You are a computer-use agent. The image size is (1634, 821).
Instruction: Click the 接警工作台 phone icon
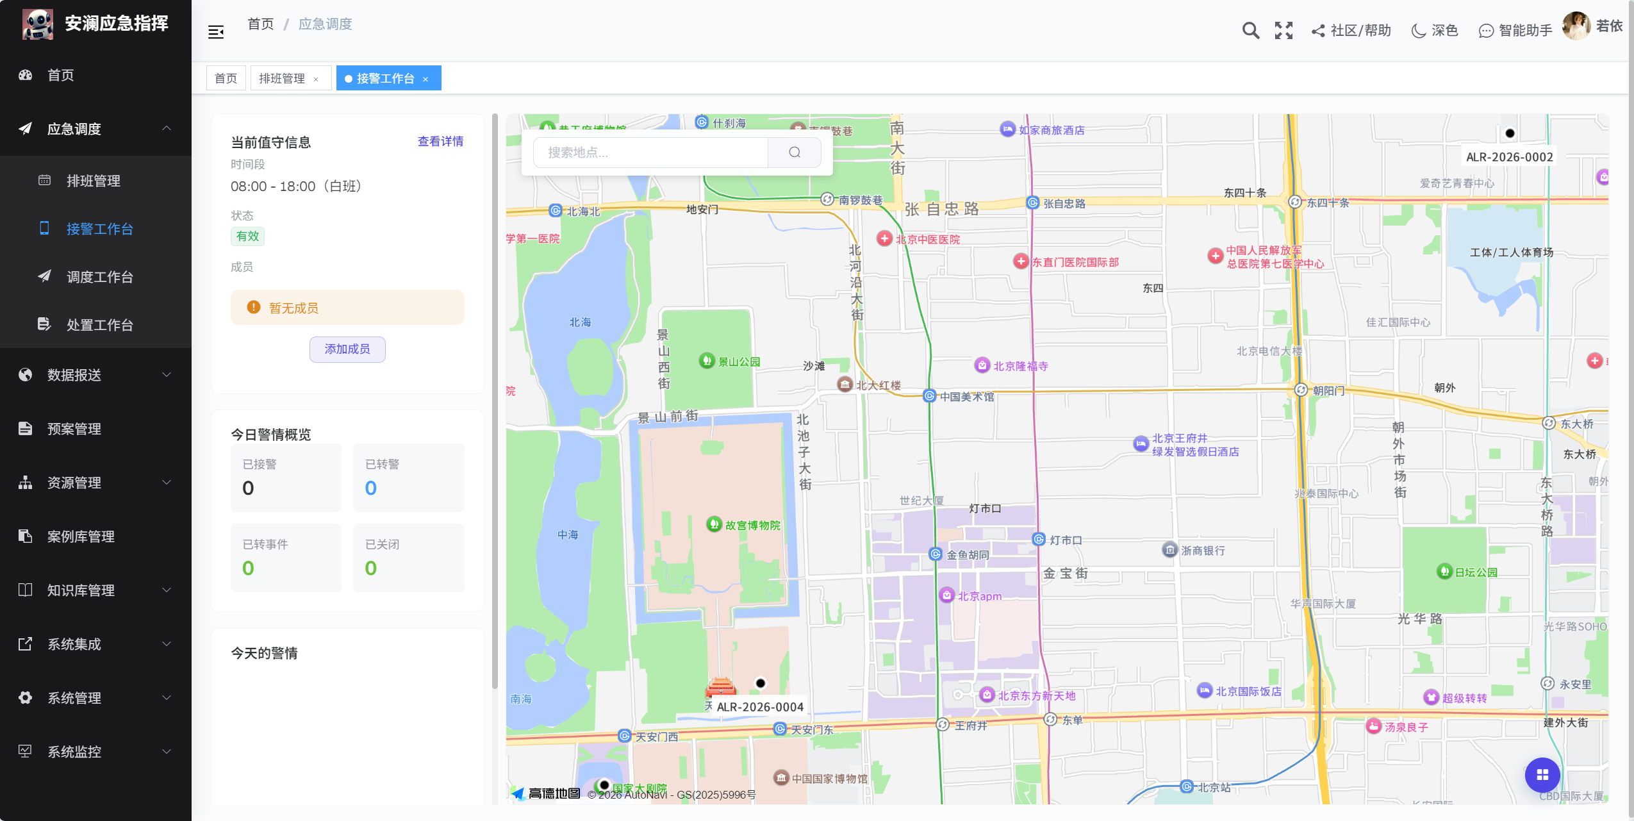tap(44, 228)
